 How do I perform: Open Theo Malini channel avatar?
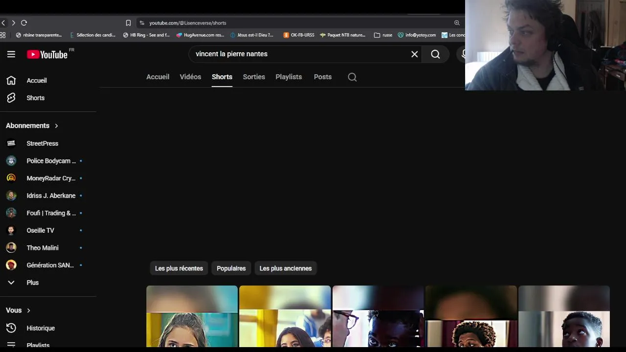tap(11, 248)
